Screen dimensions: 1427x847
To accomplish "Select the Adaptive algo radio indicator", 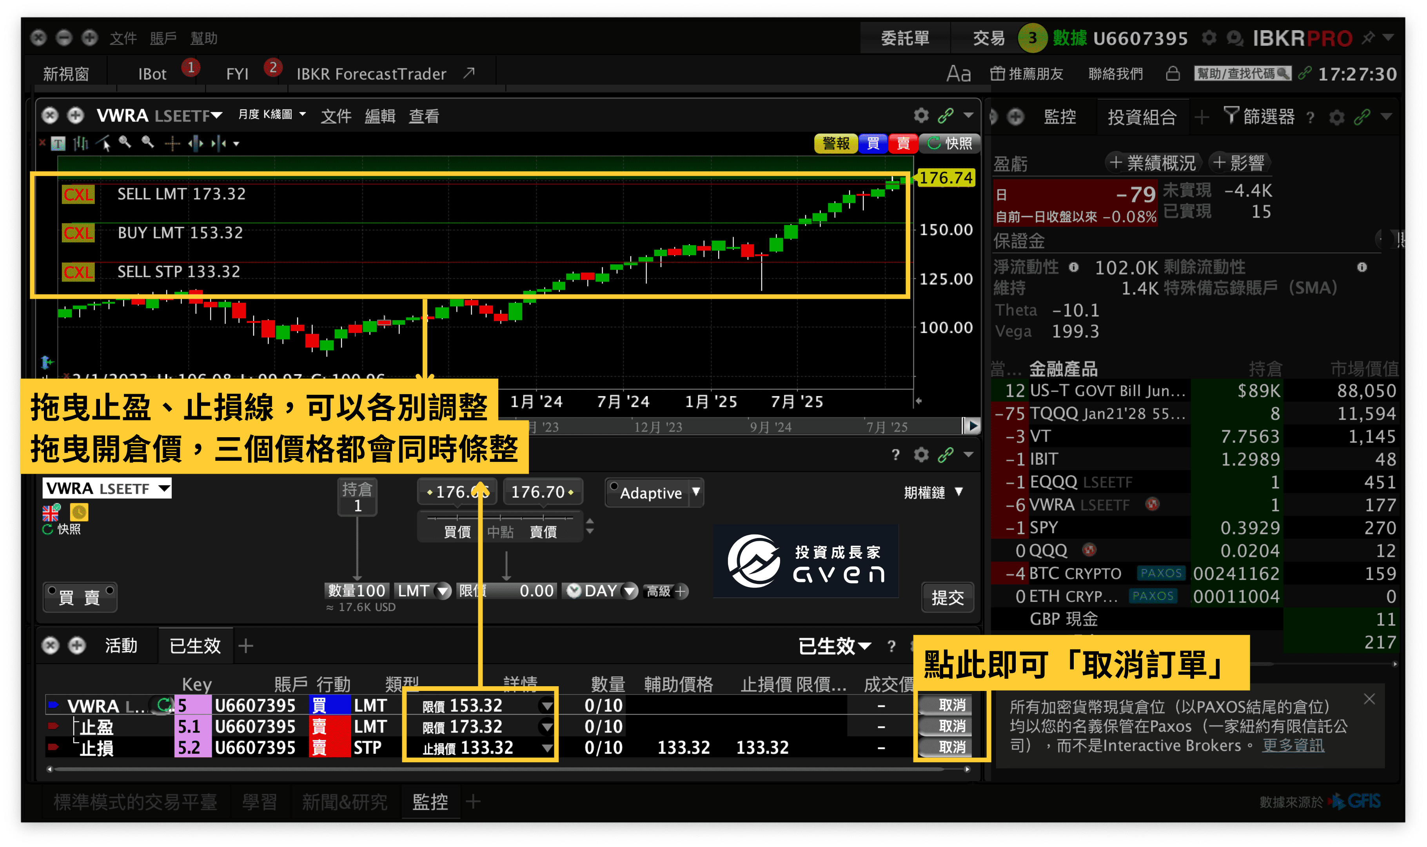I will point(614,486).
